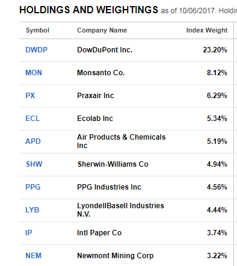The image size is (237, 266).
Task: Open the DWDP ticker symbol link
Action: (x=36, y=50)
